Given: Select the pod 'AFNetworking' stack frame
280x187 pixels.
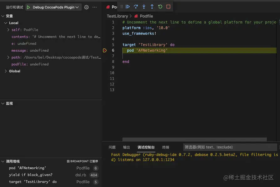Looking at the screenshot, I should [x=51, y=168].
